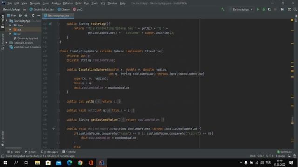
Task: Toggle tool window bars icon in status bar
Action: coord(3,156)
